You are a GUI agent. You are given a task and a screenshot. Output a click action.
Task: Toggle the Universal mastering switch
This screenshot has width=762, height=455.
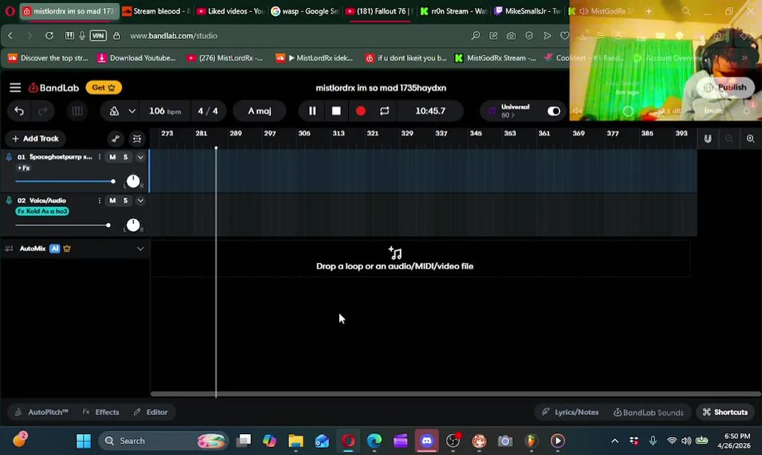coord(554,111)
